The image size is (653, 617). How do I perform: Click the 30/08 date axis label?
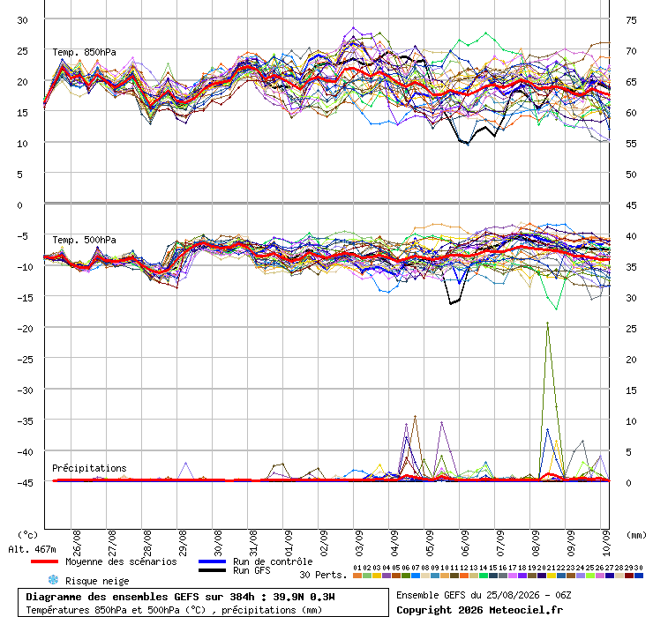218,543
